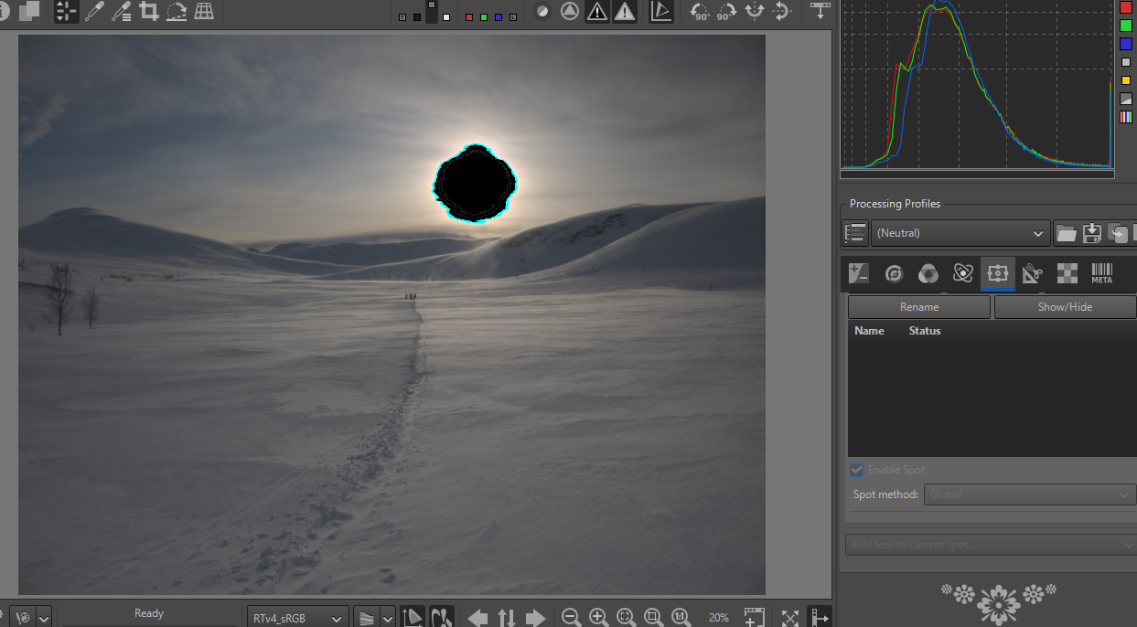The image size is (1137, 627).
Task: Select the straighten/rotate tool
Action: pos(176,12)
